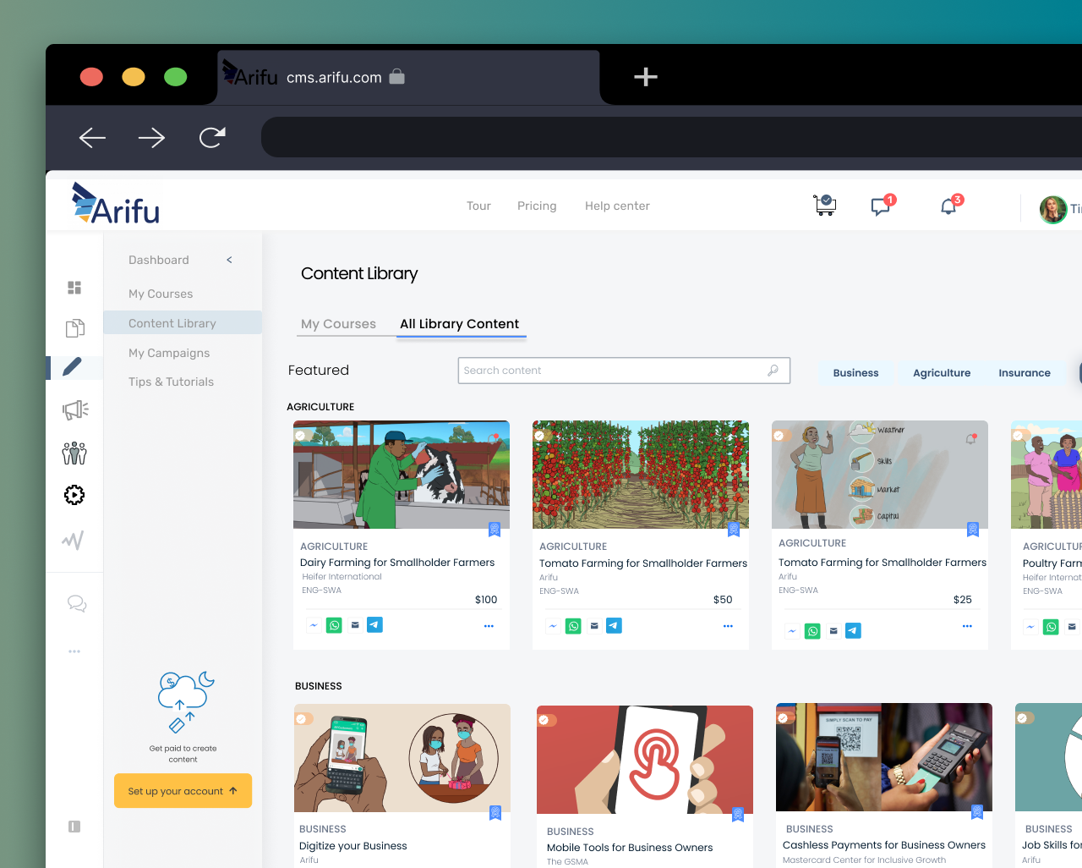Bookmark the Dairy Farming course card

tap(495, 530)
